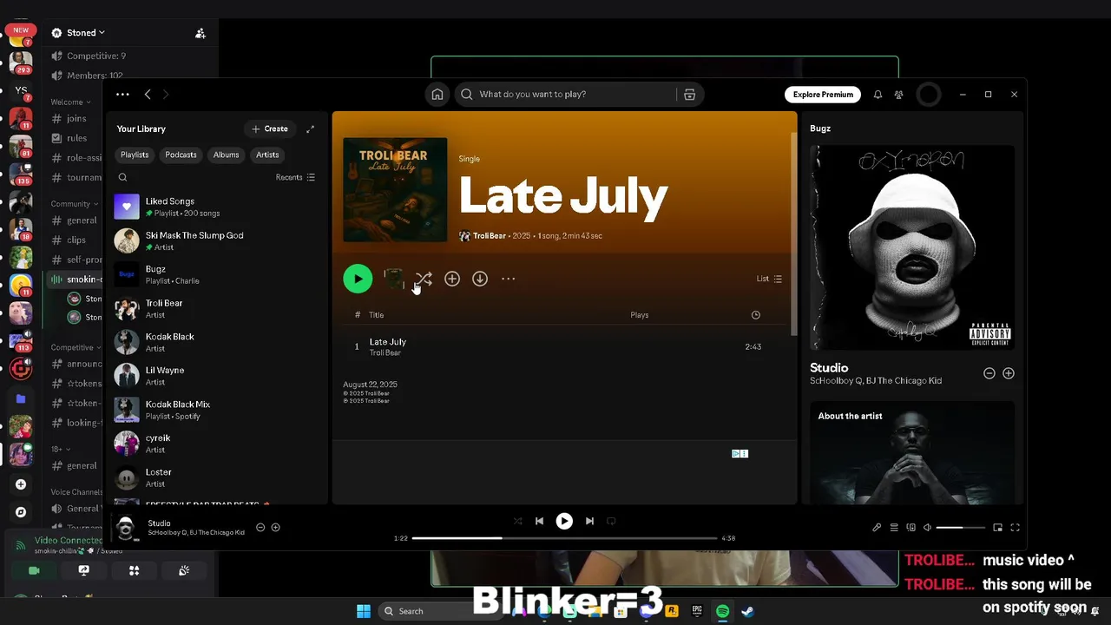Viewport: 1111px width, 625px height.
Task: Open the Browse icon beside the search box
Action: tap(689, 95)
